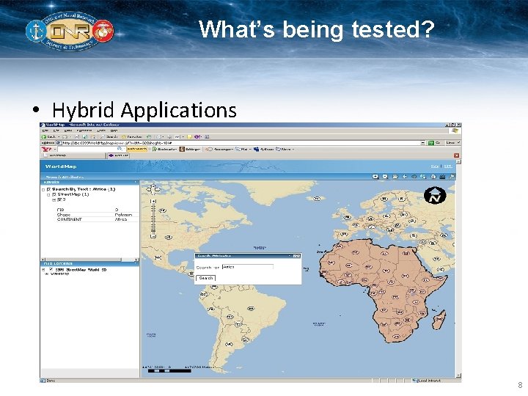Click the green Go button
This screenshot has width=528, height=396.
click(x=434, y=143)
